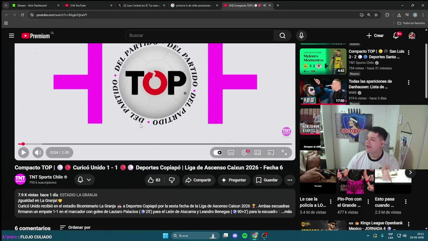Expand description with ...más
This screenshot has height=241, width=428.
pyautogui.click(x=287, y=212)
